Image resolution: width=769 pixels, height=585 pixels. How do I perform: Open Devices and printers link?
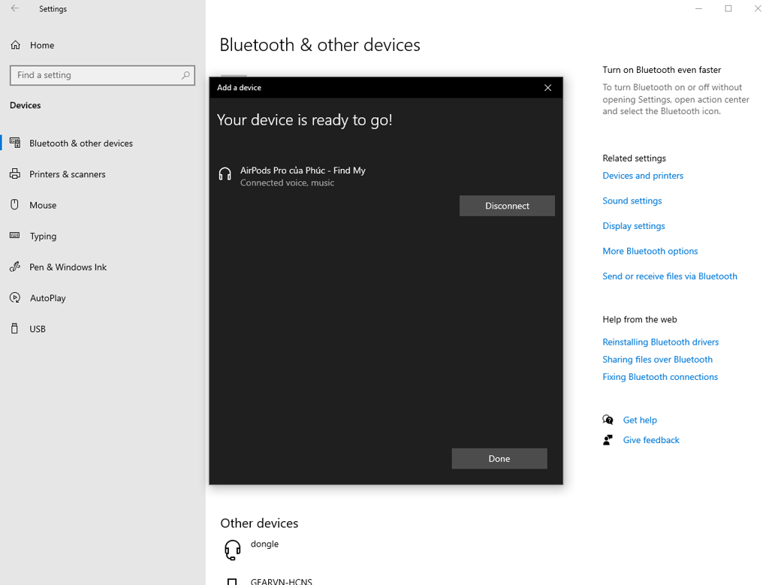[643, 176]
